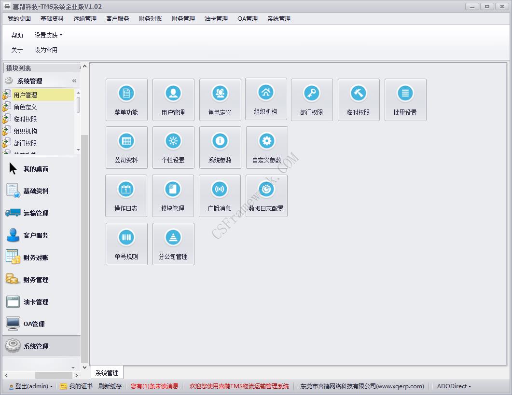This screenshot has height=395, width=512.
Task: Open the 操作日志 operation log
Action: pyautogui.click(x=126, y=196)
